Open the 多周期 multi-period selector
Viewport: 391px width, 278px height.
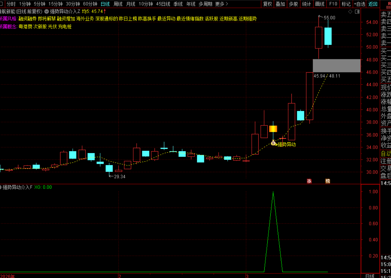pyautogui.click(x=205, y=4)
